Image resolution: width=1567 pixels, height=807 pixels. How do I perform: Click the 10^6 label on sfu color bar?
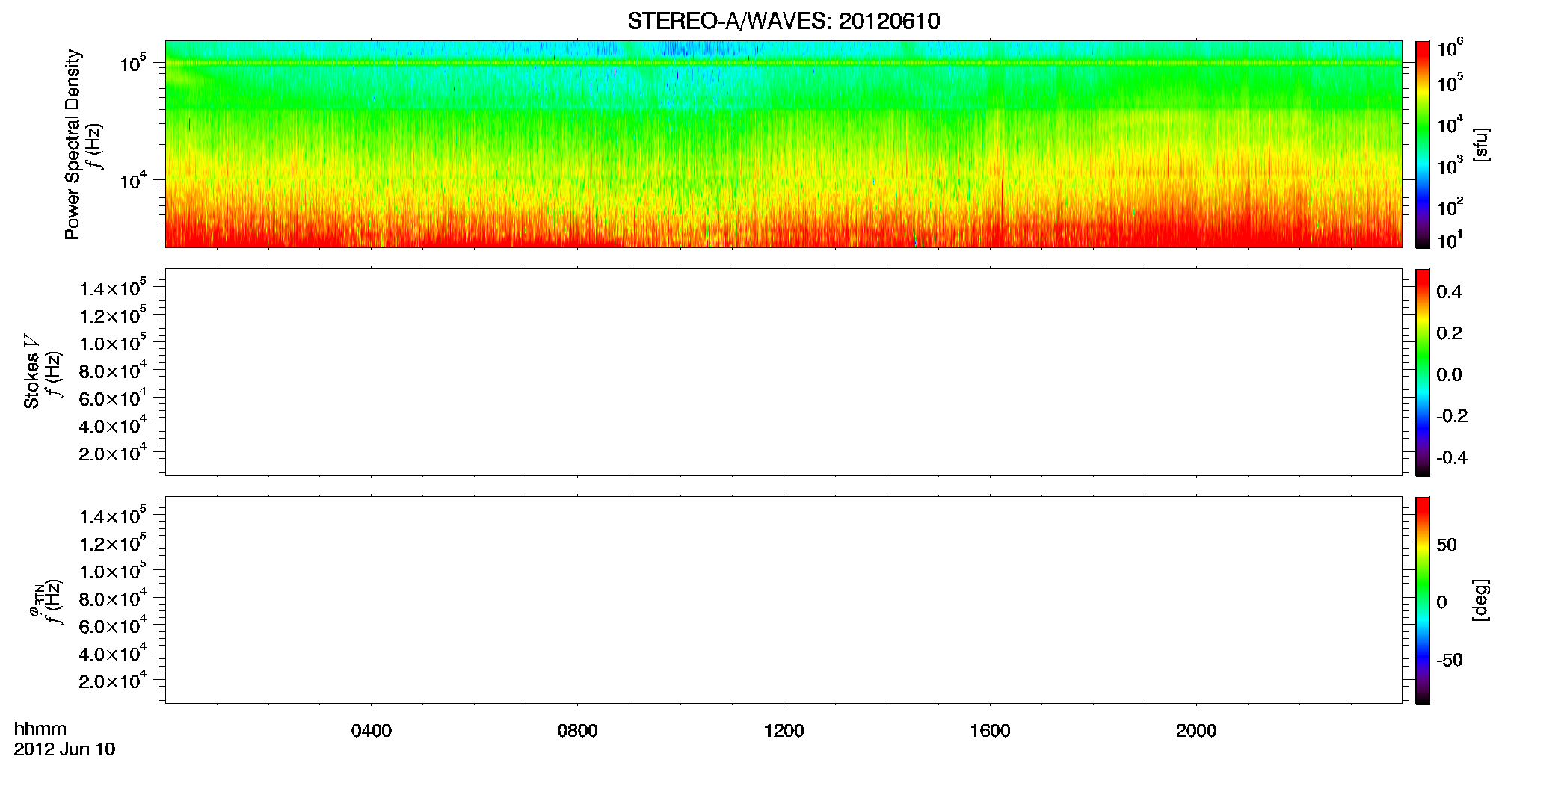coord(1450,49)
